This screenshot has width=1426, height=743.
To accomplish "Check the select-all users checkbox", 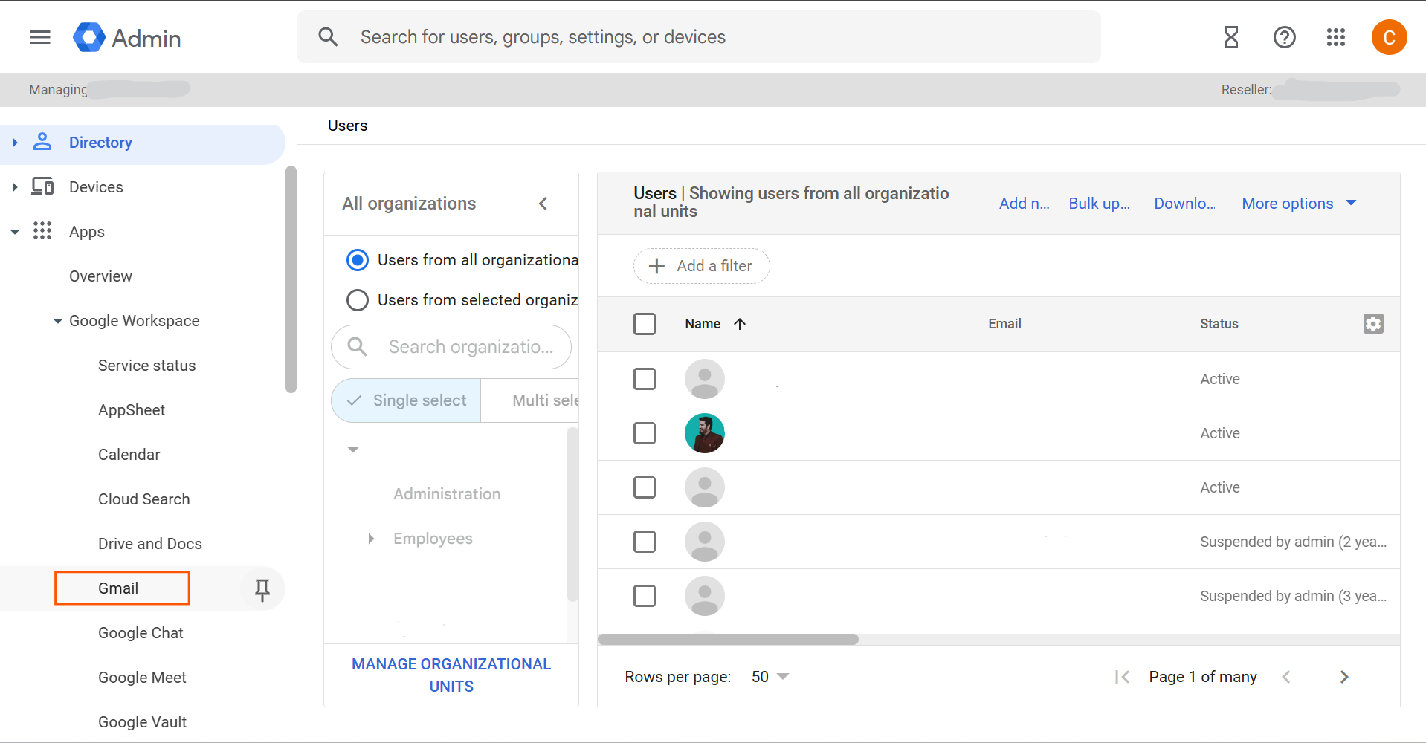I will click(645, 324).
